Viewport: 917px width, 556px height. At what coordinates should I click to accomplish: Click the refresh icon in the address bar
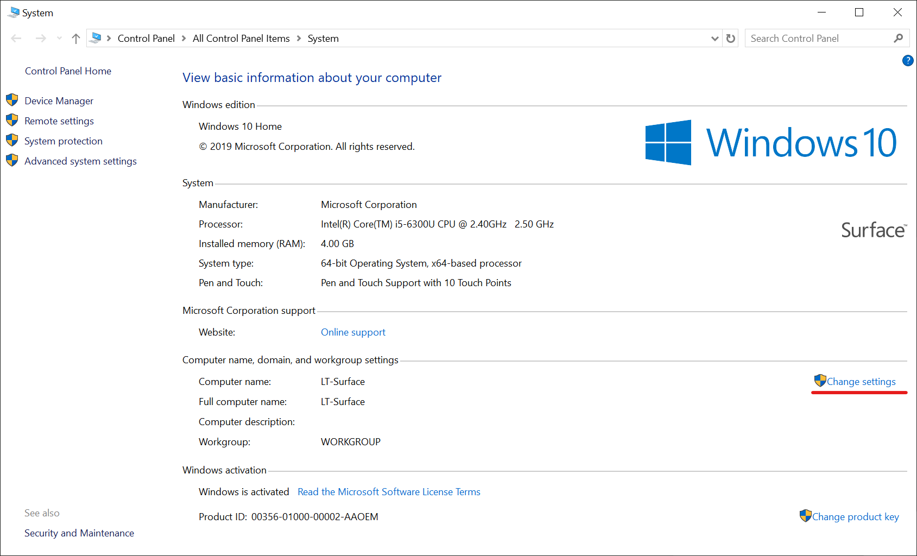pos(730,38)
